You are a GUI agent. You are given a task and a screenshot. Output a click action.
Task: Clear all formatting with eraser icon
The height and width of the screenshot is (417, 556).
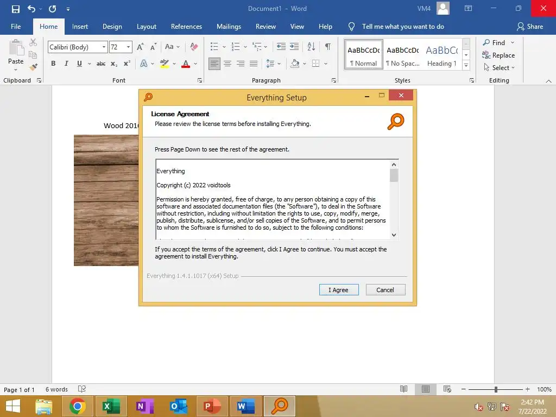pyautogui.click(x=194, y=47)
